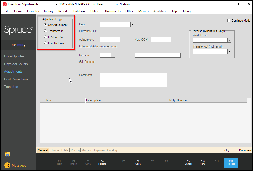Switch to the Margins tab
Screen dimensions: 253x171
click(x=87, y=150)
